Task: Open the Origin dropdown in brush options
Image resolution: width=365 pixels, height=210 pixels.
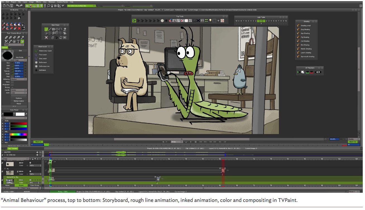Action: click(20, 60)
